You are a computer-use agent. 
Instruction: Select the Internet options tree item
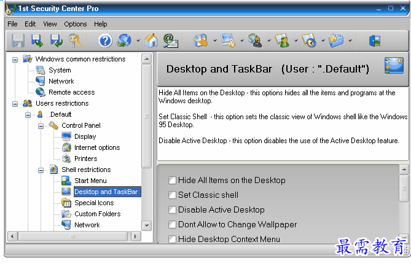click(97, 147)
